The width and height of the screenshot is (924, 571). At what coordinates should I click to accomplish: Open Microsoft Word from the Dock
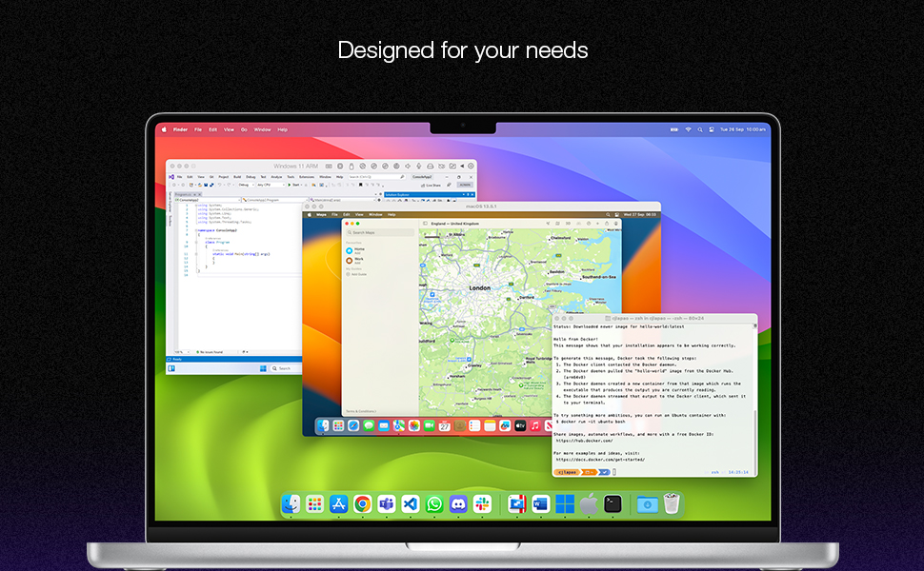point(541,503)
